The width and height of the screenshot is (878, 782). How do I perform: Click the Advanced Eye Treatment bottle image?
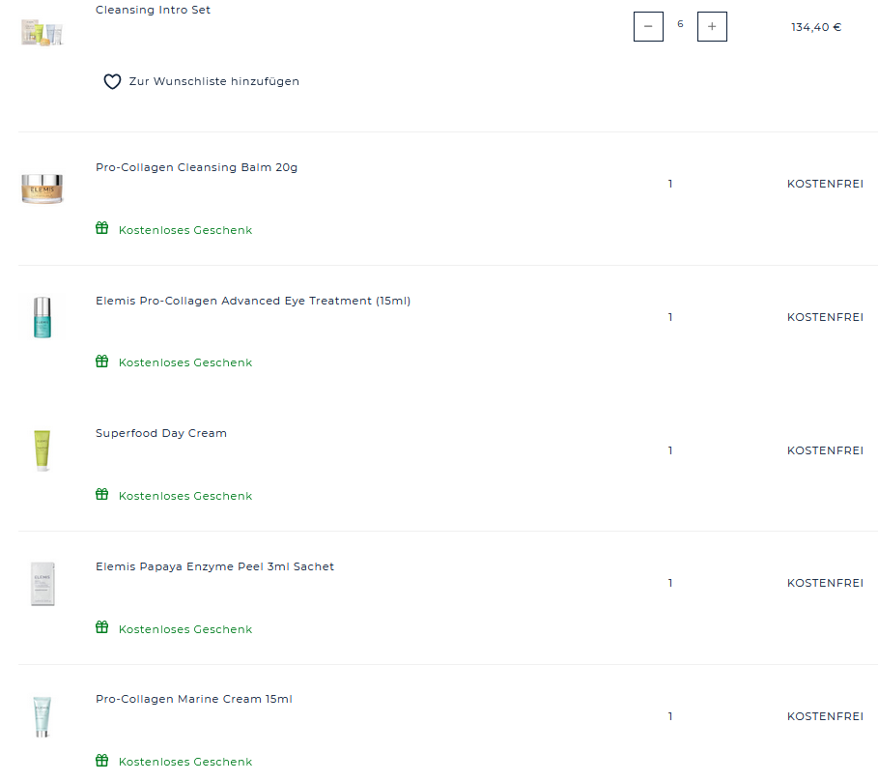click(x=42, y=317)
